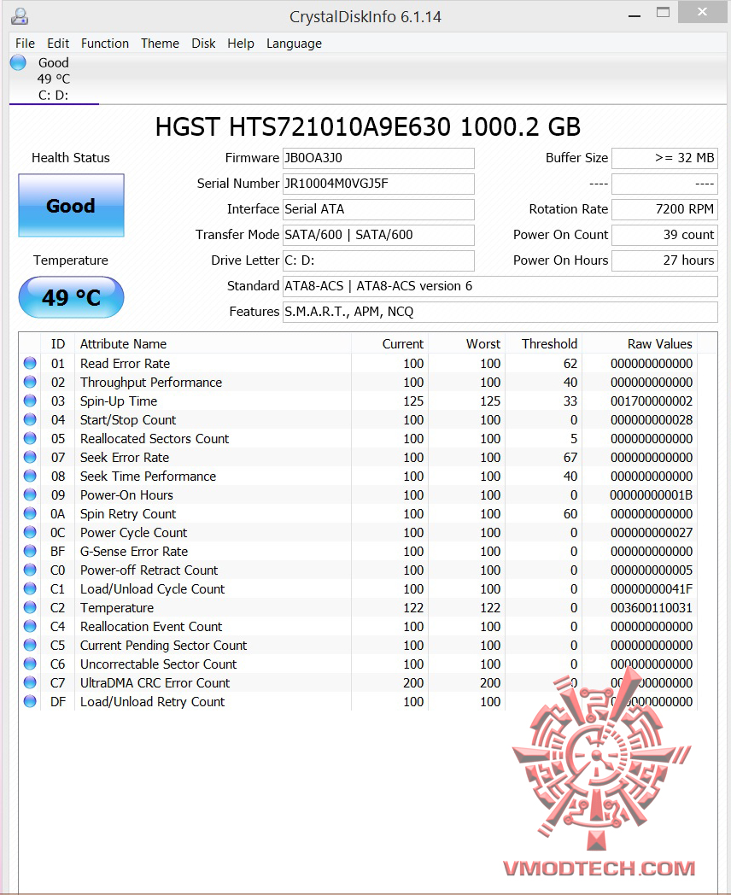
Task: Select the blue status orb for disk C: D:
Action: click(18, 62)
